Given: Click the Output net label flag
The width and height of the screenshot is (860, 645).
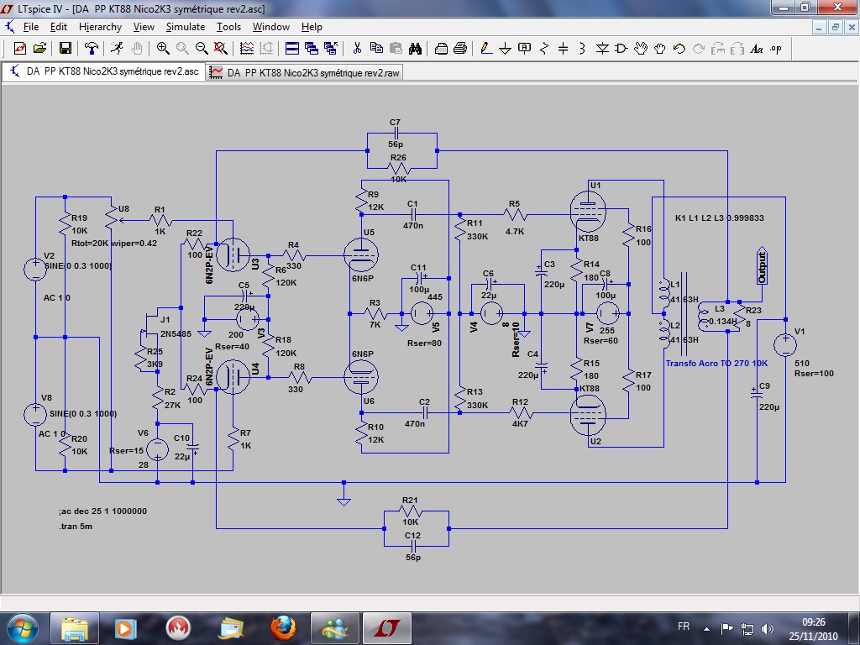Looking at the screenshot, I should [x=761, y=266].
